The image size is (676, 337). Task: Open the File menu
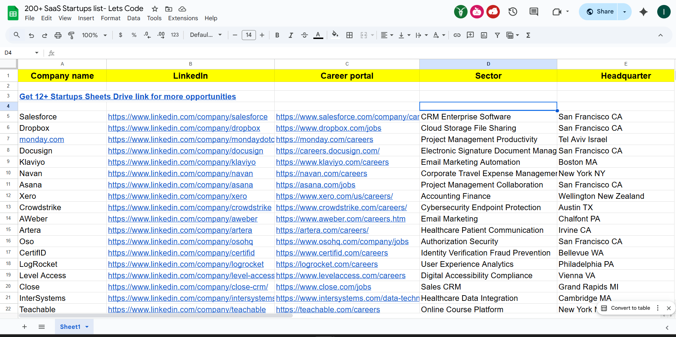[29, 18]
